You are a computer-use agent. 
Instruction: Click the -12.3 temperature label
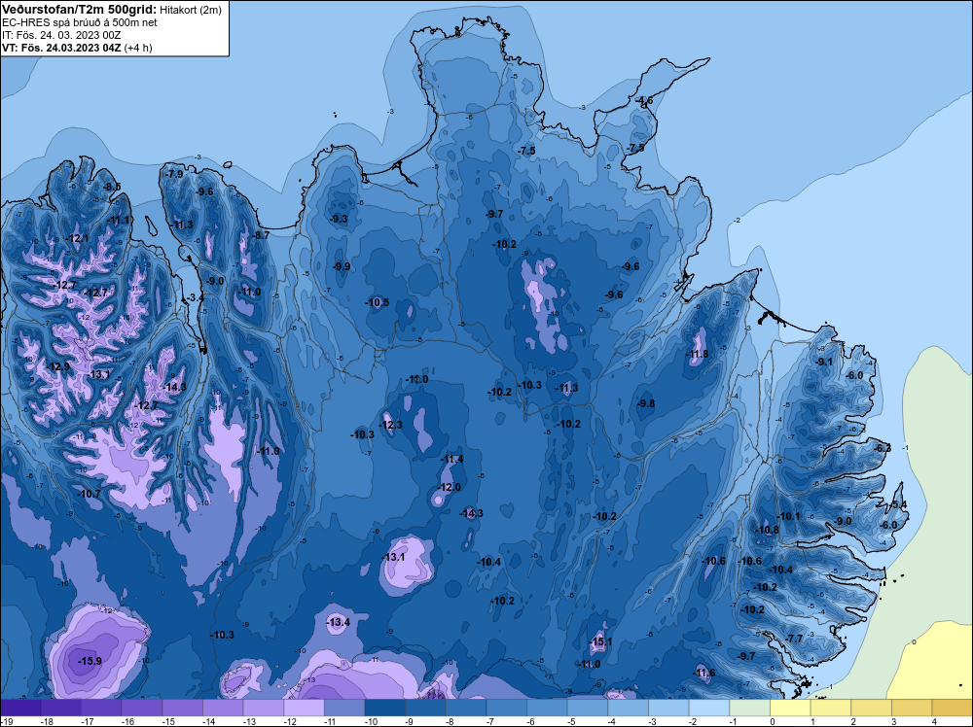point(391,425)
